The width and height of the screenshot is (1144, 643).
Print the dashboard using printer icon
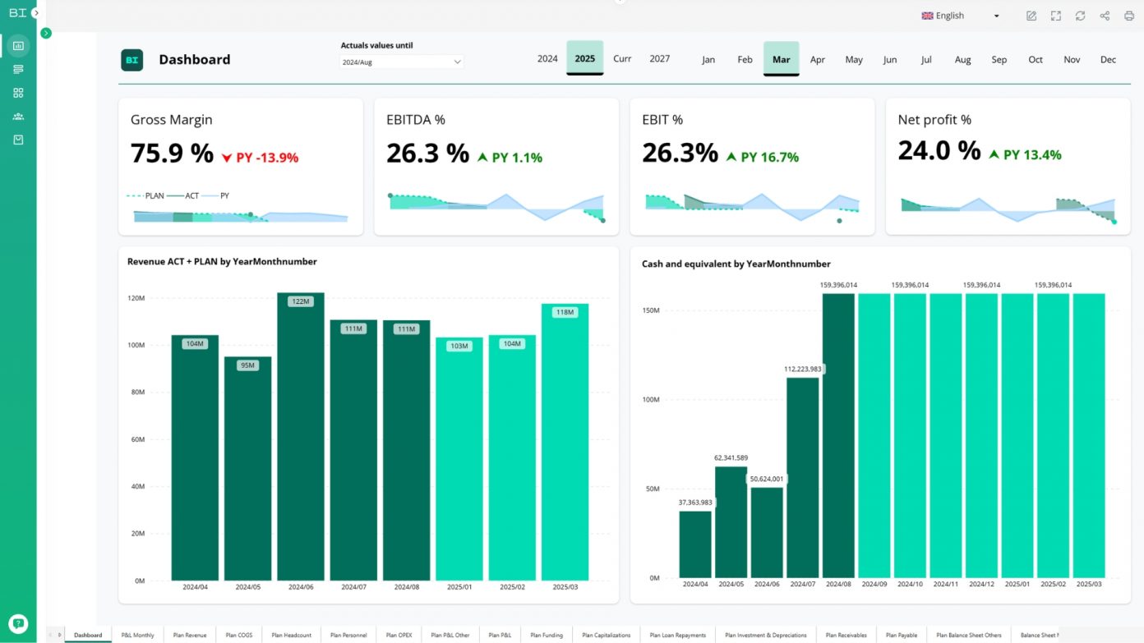click(1129, 16)
